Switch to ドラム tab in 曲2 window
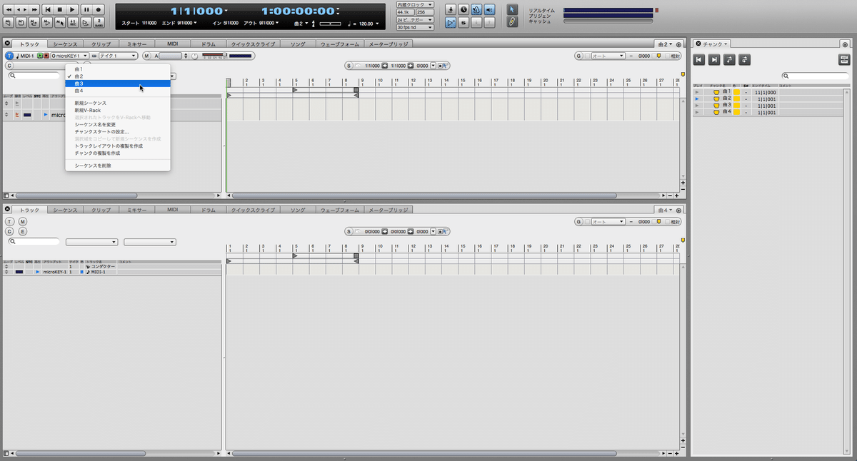 (x=208, y=44)
